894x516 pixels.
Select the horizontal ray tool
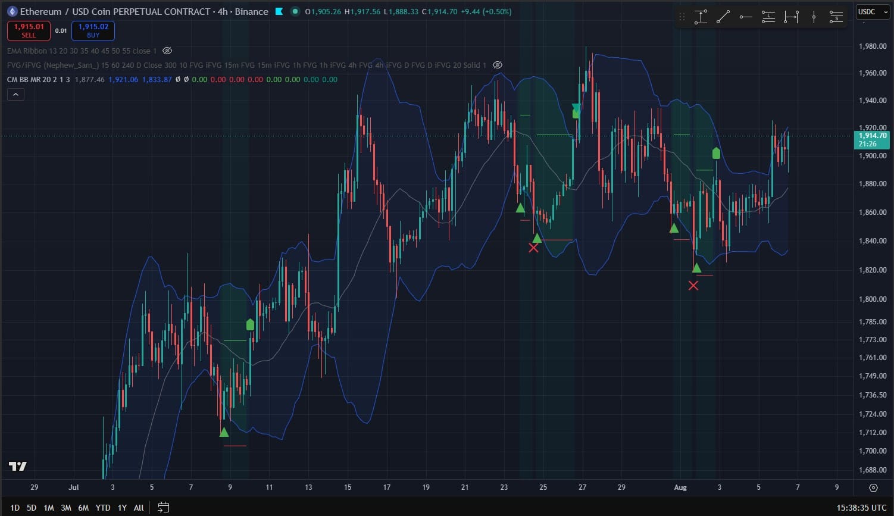(746, 17)
